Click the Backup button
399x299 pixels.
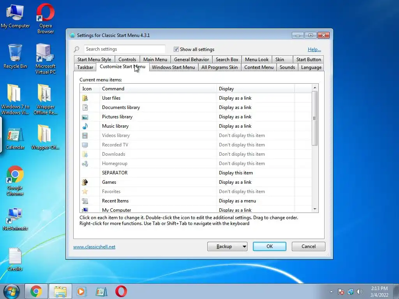[x=224, y=246]
